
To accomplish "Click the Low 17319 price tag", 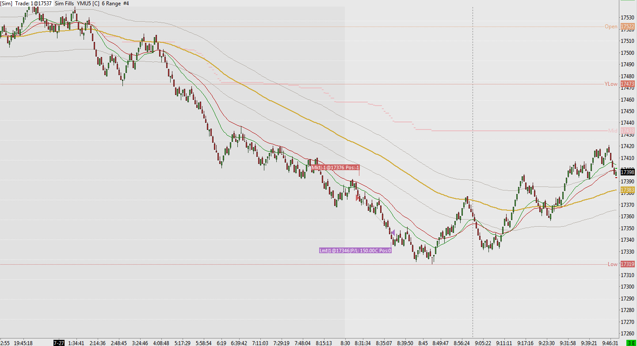I will (627, 264).
